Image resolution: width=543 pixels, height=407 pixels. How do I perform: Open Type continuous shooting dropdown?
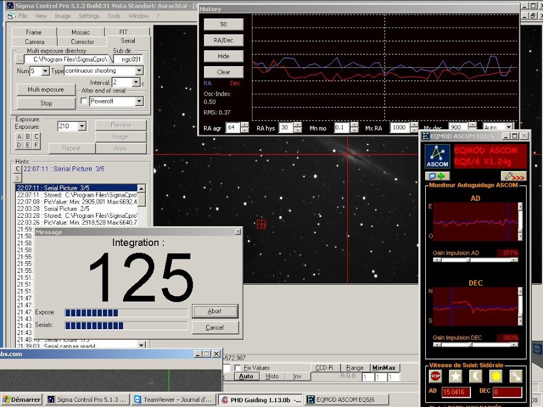[139, 71]
